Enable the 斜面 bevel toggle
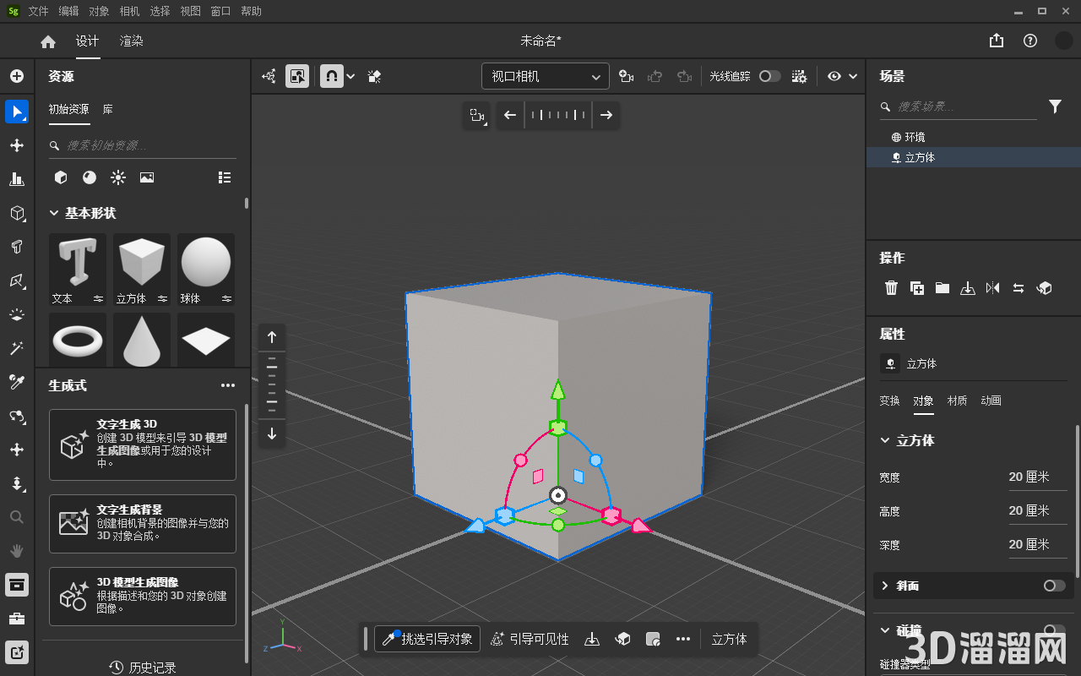This screenshot has height=676, width=1081. [x=1052, y=586]
